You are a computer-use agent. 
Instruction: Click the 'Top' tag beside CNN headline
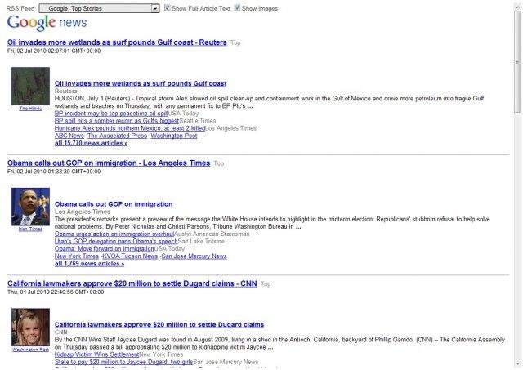266,284
